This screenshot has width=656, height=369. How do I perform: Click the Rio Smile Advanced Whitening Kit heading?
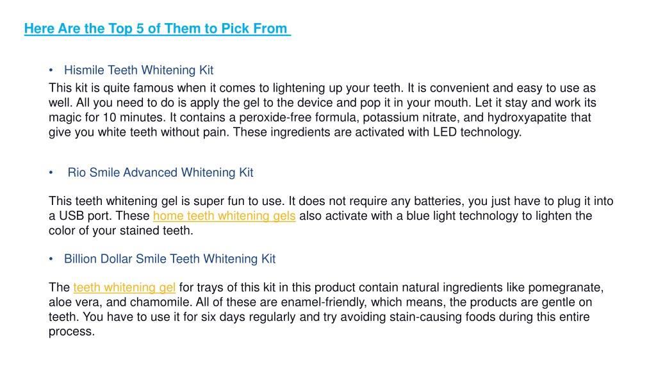[x=160, y=172]
